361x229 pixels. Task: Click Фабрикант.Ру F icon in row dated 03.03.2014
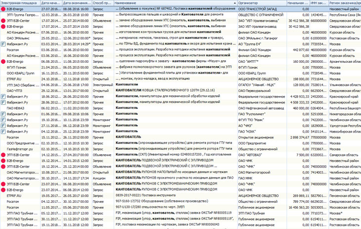pyautogui.click(x=3, y=44)
